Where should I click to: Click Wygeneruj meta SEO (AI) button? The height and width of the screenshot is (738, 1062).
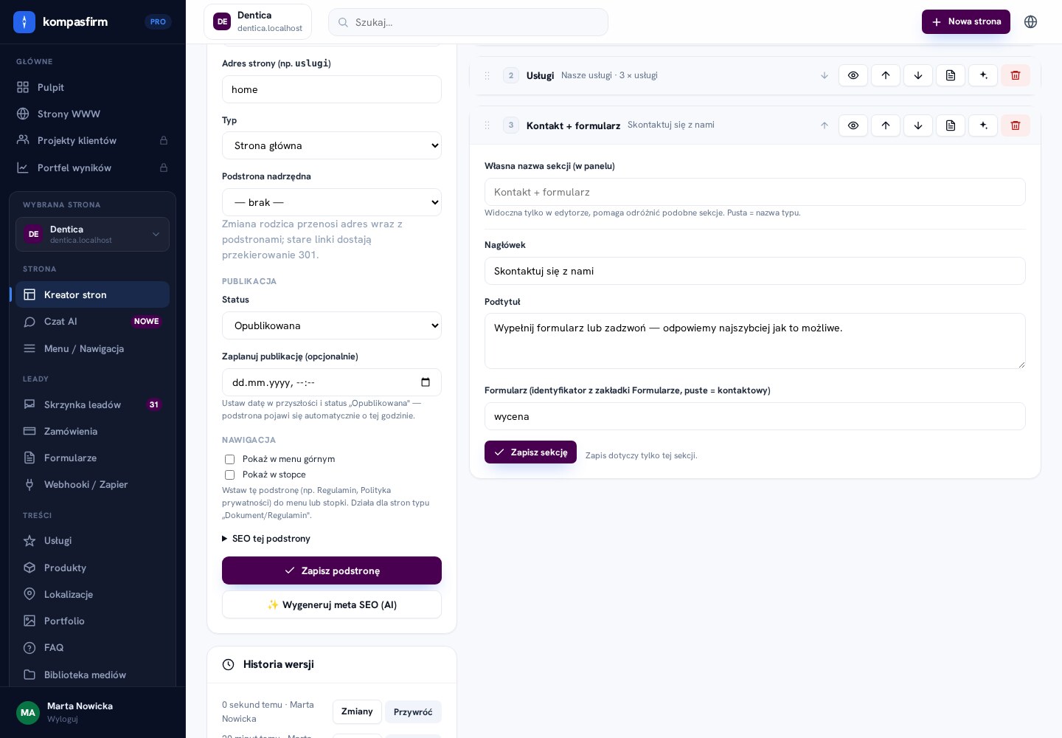click(x=332, y=604)
